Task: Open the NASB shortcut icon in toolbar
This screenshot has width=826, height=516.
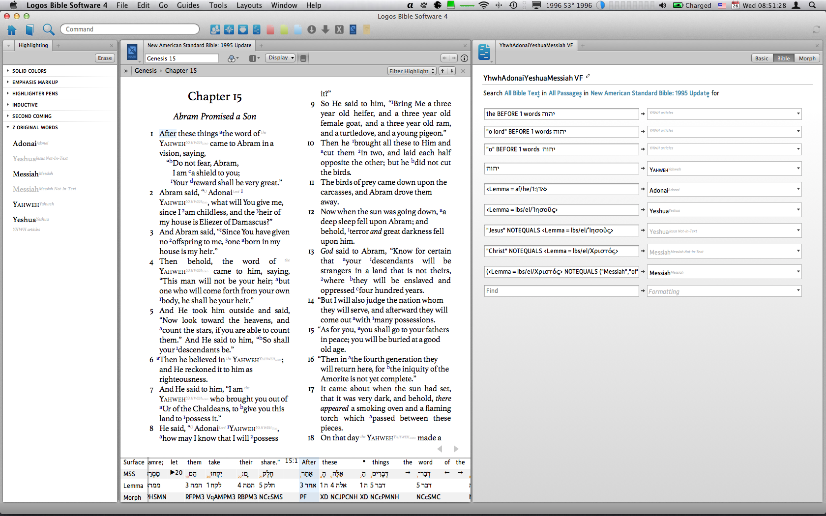Action: pos(353,29)
